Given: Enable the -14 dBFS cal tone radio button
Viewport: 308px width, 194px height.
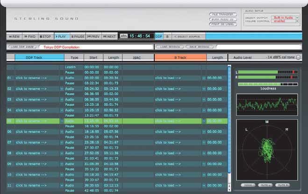Looking at the screenshot, I should pos(298,57).
